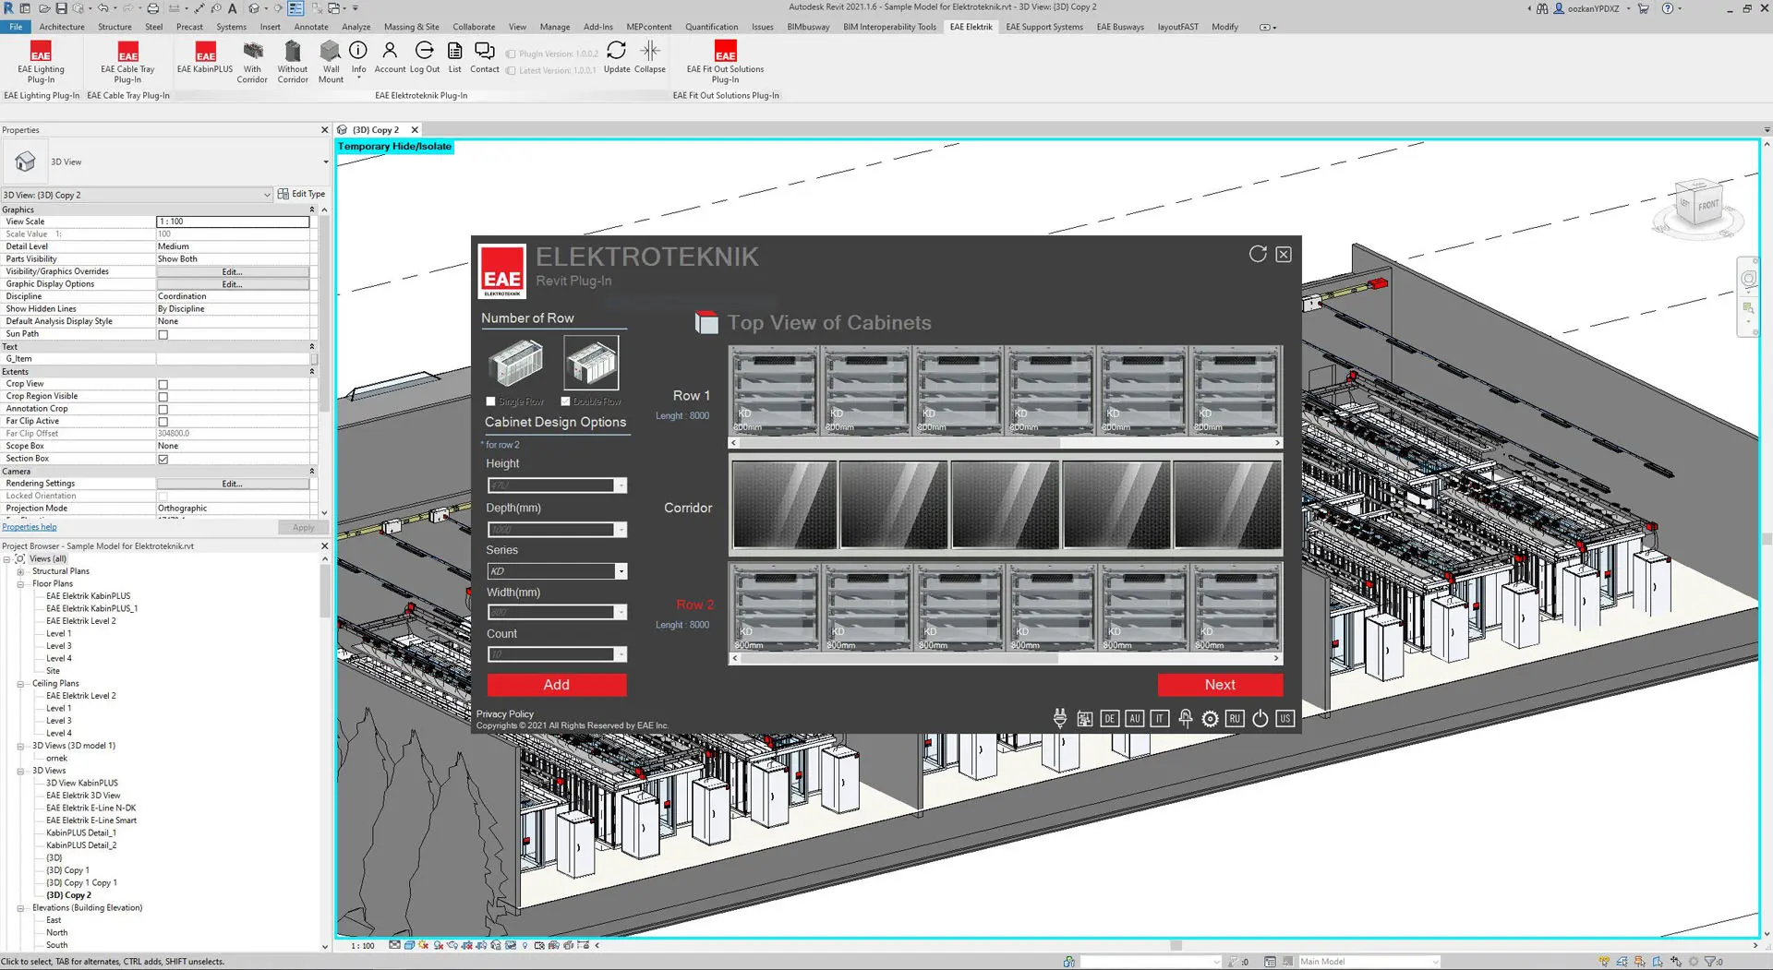Select the IT language icon
The image size is (1773, 970).
coord(1160,718)
